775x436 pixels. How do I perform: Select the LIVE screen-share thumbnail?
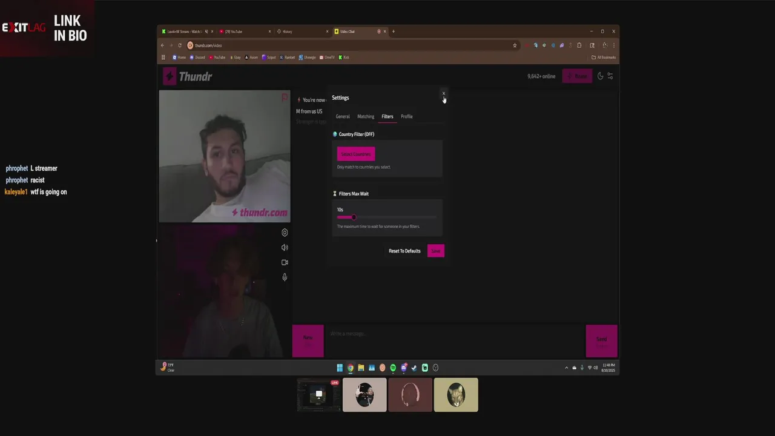tap(319, 395)
